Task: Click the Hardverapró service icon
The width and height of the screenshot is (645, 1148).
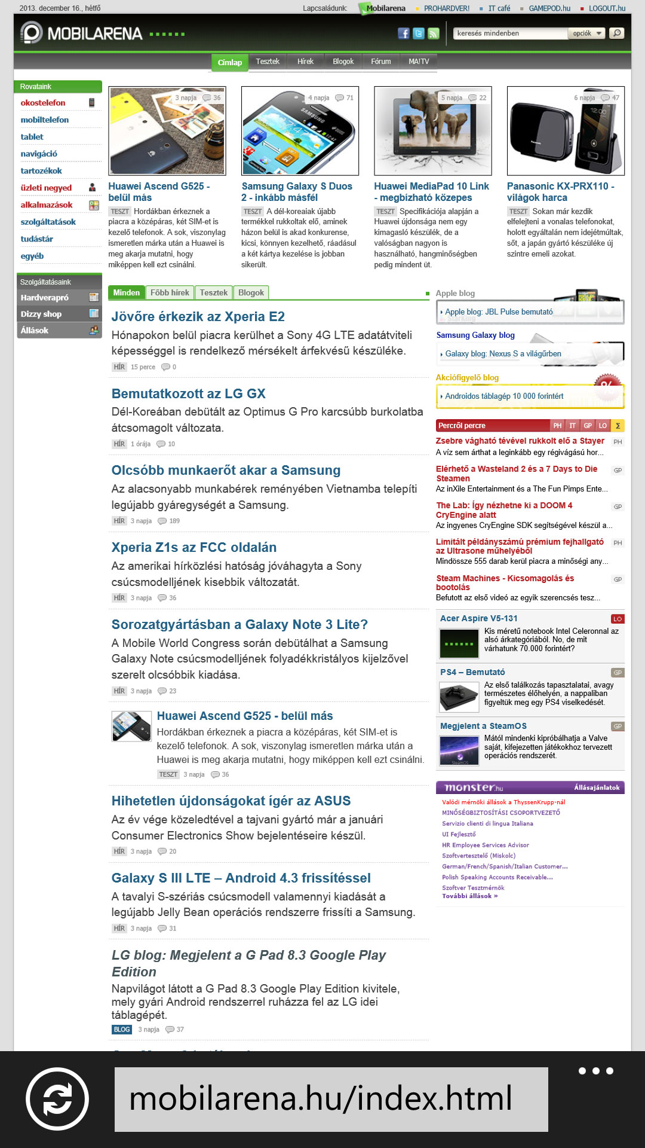Action: (x=94, y=297)
